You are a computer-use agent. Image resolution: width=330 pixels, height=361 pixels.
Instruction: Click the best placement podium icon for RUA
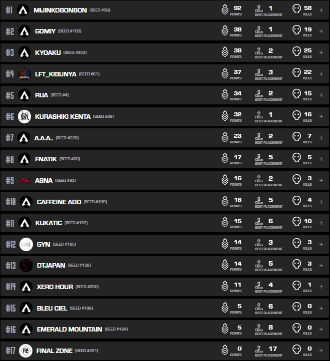point(259,95)
